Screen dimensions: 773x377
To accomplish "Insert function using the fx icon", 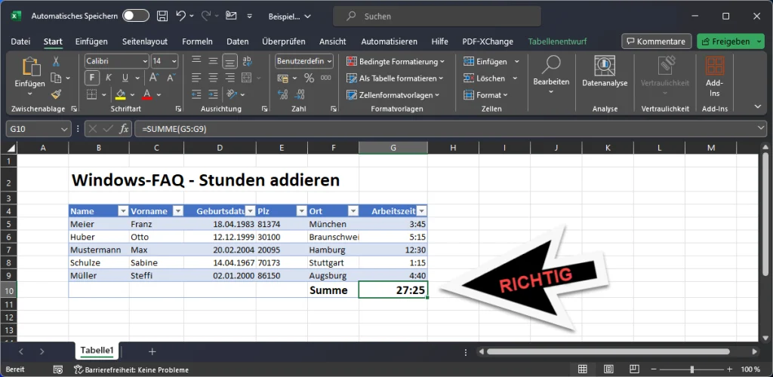I will tap(124, 129).
